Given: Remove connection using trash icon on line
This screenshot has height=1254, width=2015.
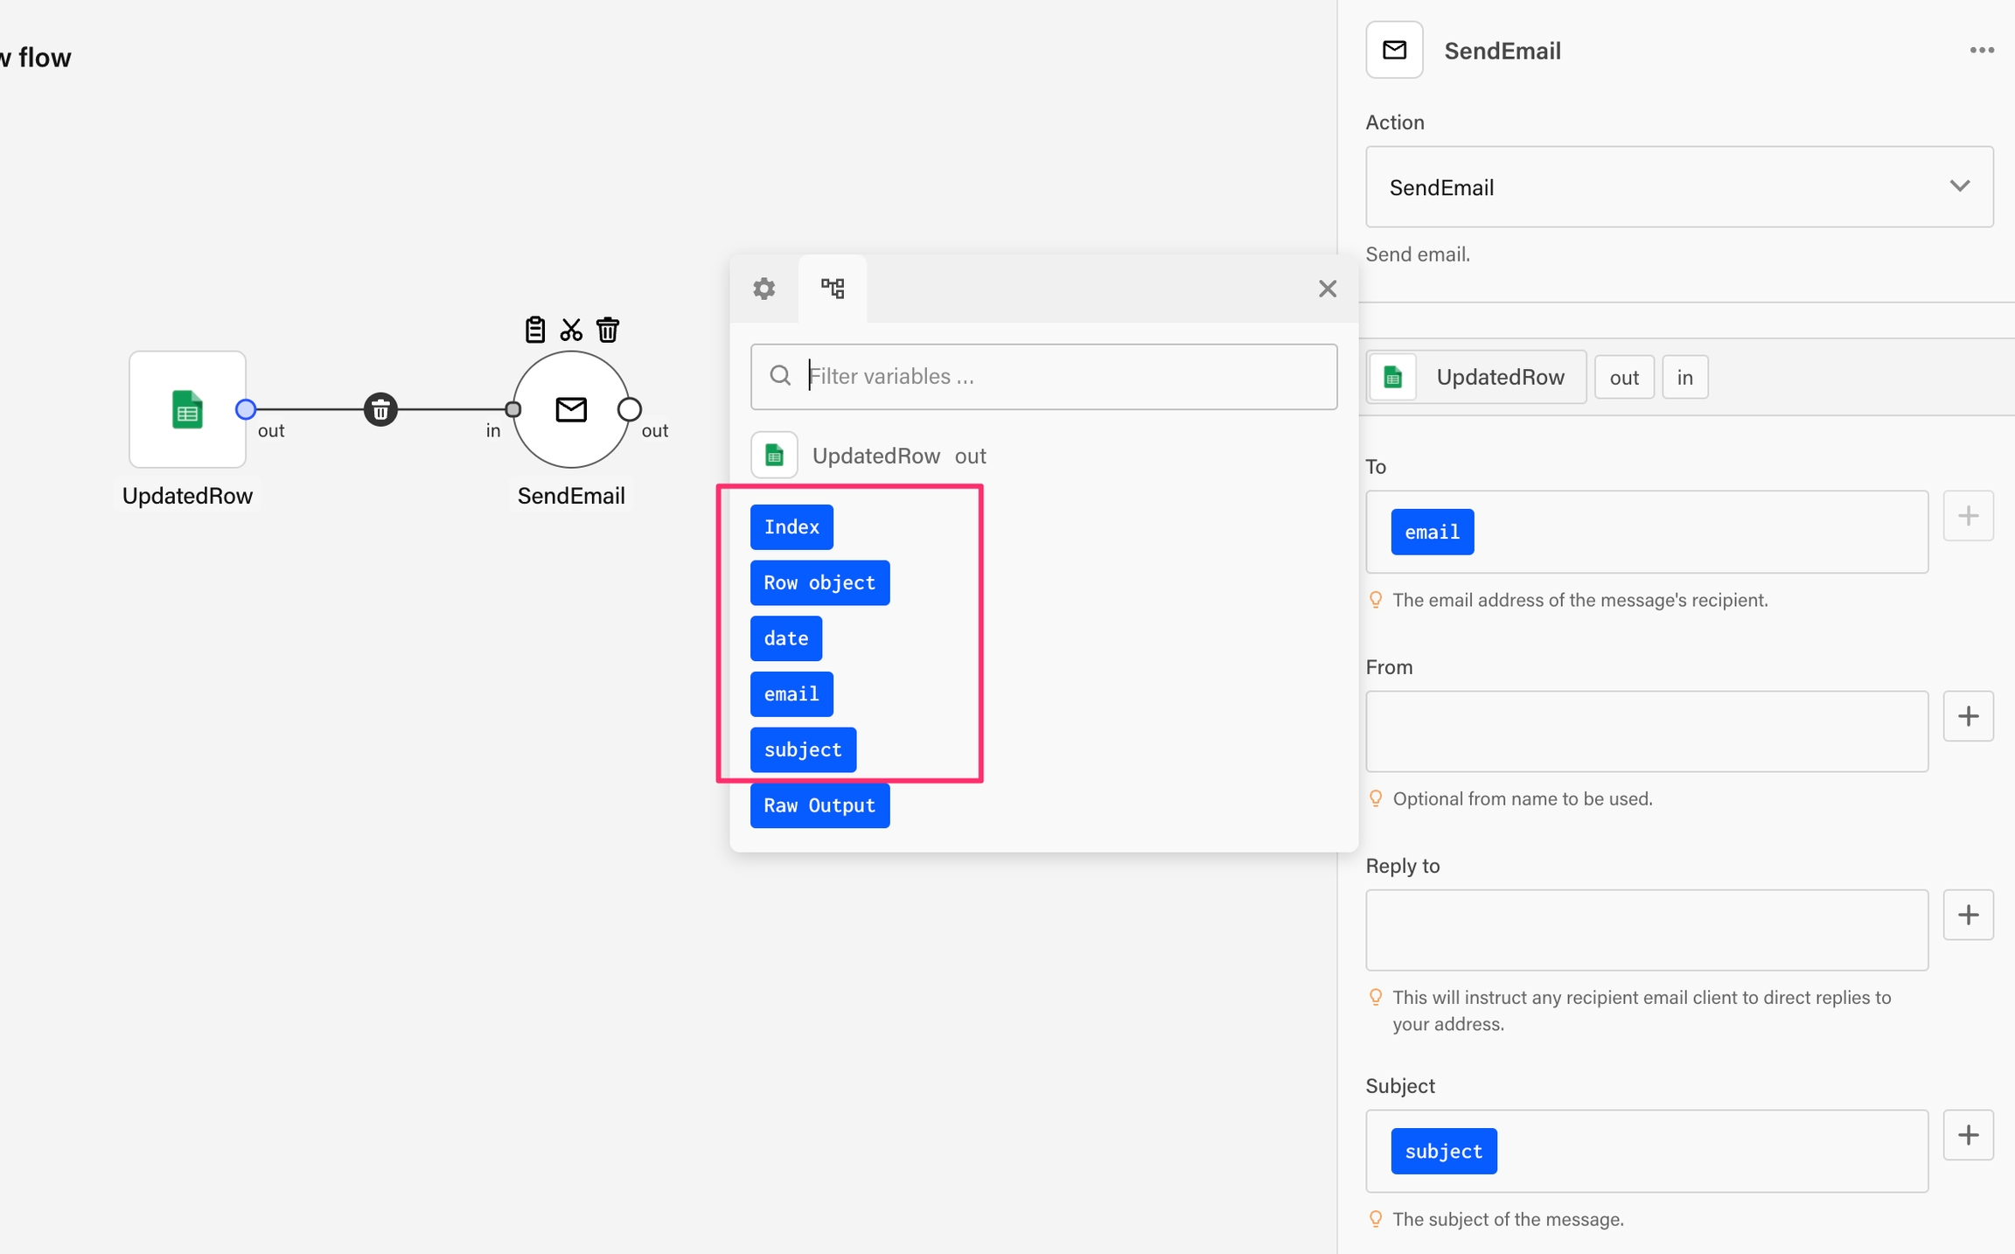Looking at the screenshot, I should coord(380,409).
